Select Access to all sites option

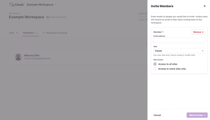tap(155, 64)
